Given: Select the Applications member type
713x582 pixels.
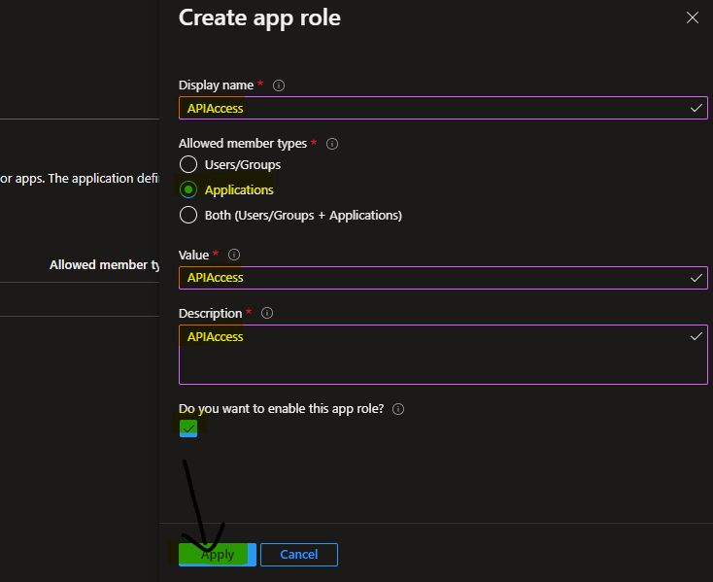Looking at the screenshot, I should click(x=188, y=189).
